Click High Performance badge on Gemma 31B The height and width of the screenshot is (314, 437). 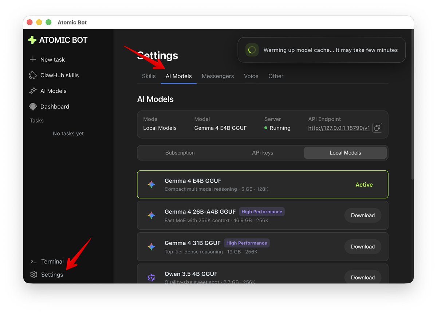247,243
